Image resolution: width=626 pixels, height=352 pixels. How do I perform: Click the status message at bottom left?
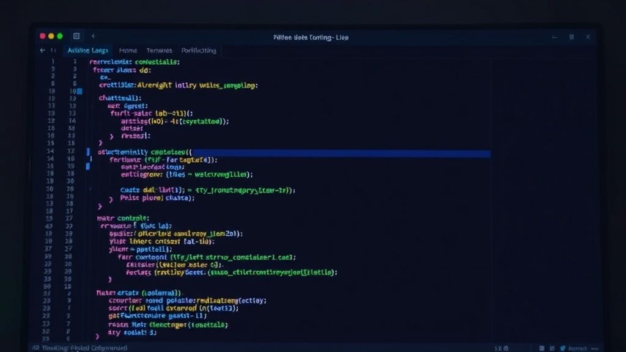84,348
